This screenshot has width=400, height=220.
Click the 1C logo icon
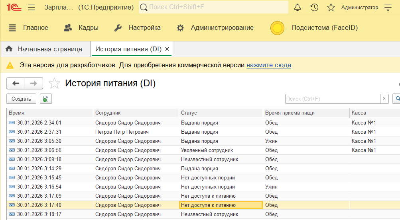(13, 8)
